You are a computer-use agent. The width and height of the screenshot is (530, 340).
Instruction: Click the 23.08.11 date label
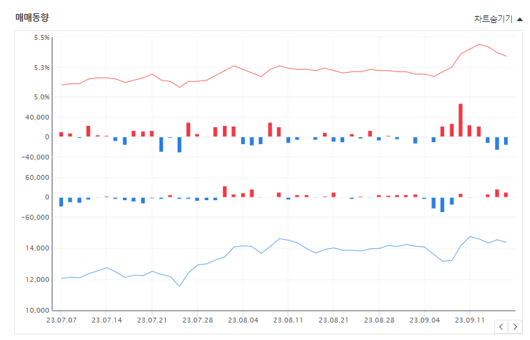pyautogui.click(x=288, y=320)
